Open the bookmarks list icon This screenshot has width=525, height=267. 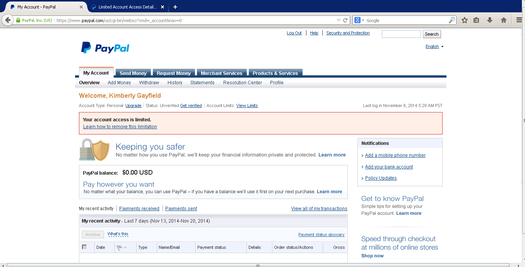[x=476, y=20]
